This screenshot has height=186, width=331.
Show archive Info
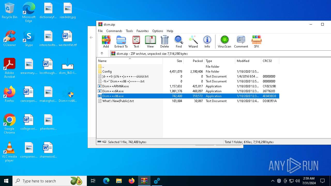click(x=207, y=42)
